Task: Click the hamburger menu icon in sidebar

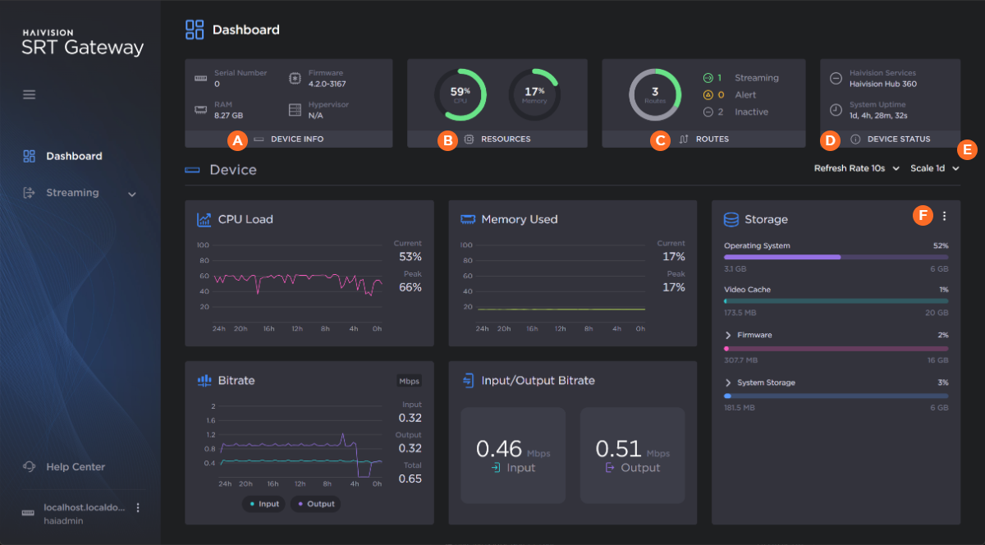Action: 30,94
